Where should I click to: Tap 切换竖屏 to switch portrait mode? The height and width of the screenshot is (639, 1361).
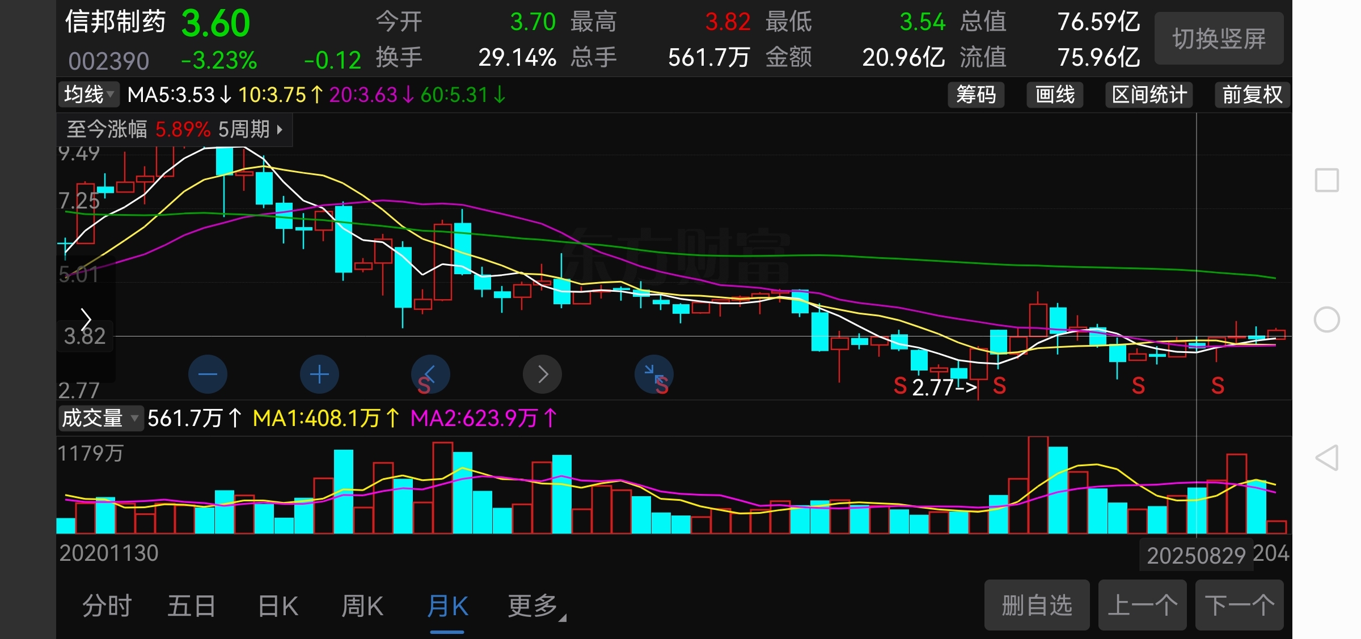(1219, 39)
